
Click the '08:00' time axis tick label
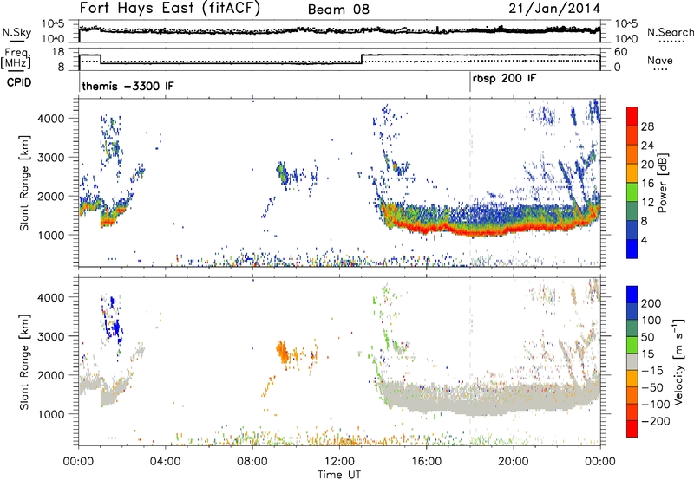coord(252,462)
